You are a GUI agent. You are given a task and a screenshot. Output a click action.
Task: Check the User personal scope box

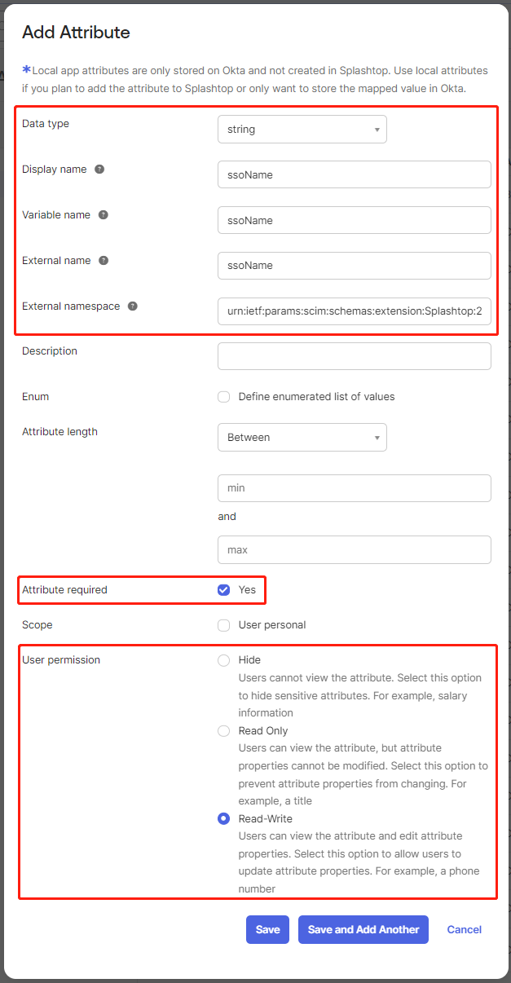[x=223, y=625]
